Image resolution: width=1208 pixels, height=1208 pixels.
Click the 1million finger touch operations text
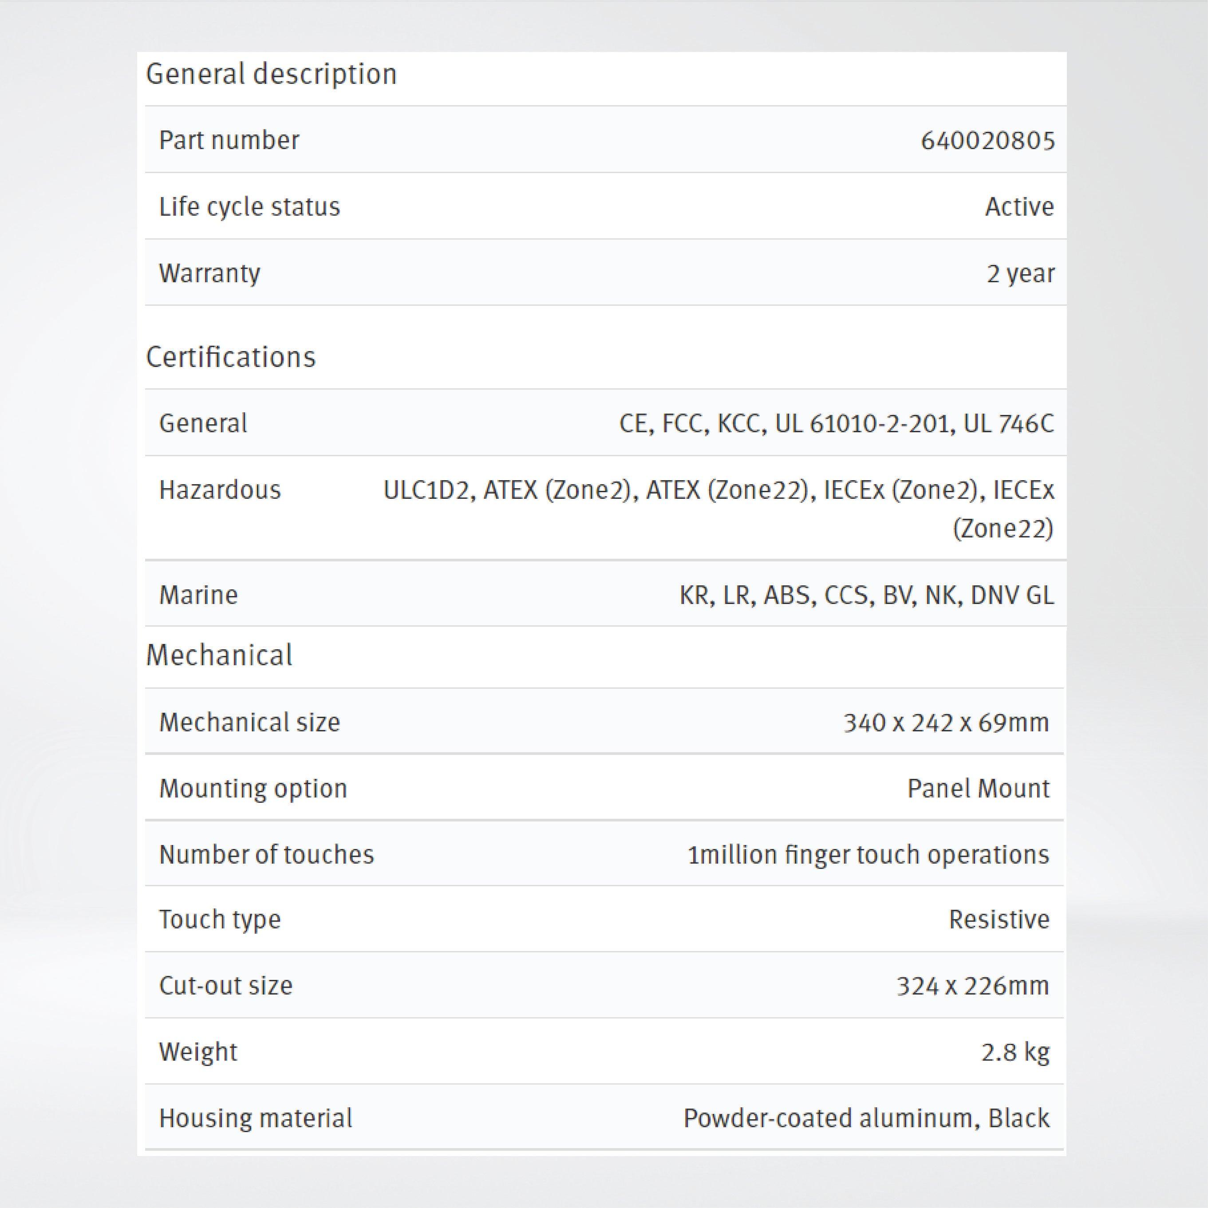(x=868, y=855)
